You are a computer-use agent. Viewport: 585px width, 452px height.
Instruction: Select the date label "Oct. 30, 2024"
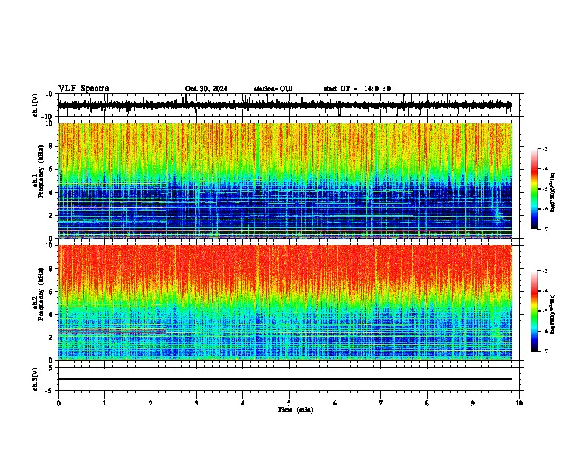click(206, 89)
